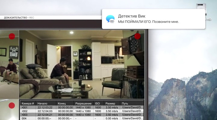Open the Детектив Вик message notification
This screenshot has width=217, height=120.
click(x=153, y=19)
